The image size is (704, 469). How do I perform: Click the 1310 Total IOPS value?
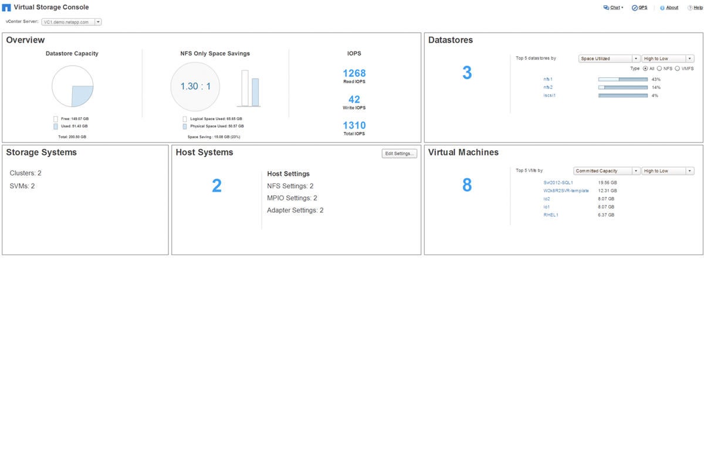[x=354, y=125]
